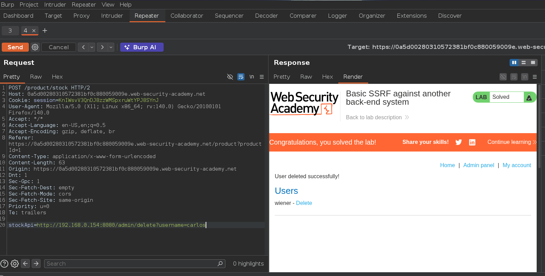The width and height of the screenshot is (545, 276).
Task: Open the Response panel options menu
Action: pos(535,77)
